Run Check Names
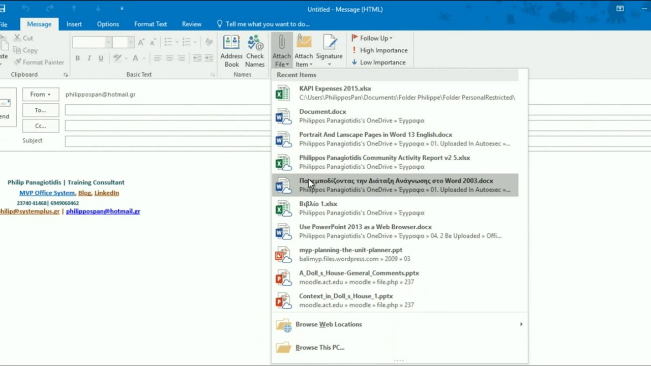This screenshot has height=366, width=651. coord(255,51)
